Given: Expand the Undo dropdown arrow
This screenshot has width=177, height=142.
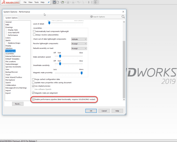Looking at the screenshot, I should [81, 2].
